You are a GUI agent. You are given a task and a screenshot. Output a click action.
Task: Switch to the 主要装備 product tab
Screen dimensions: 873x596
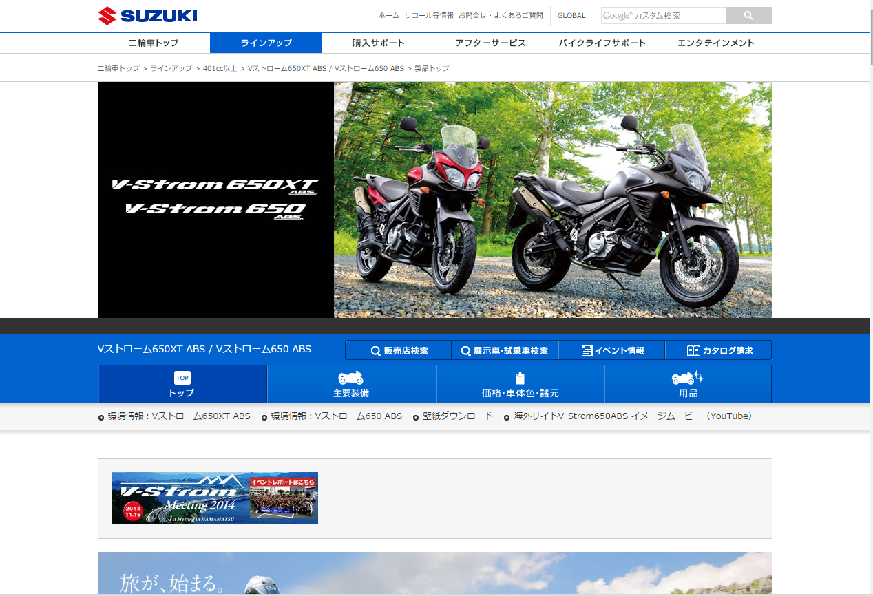pyautogui.click(x=352, y=384)
